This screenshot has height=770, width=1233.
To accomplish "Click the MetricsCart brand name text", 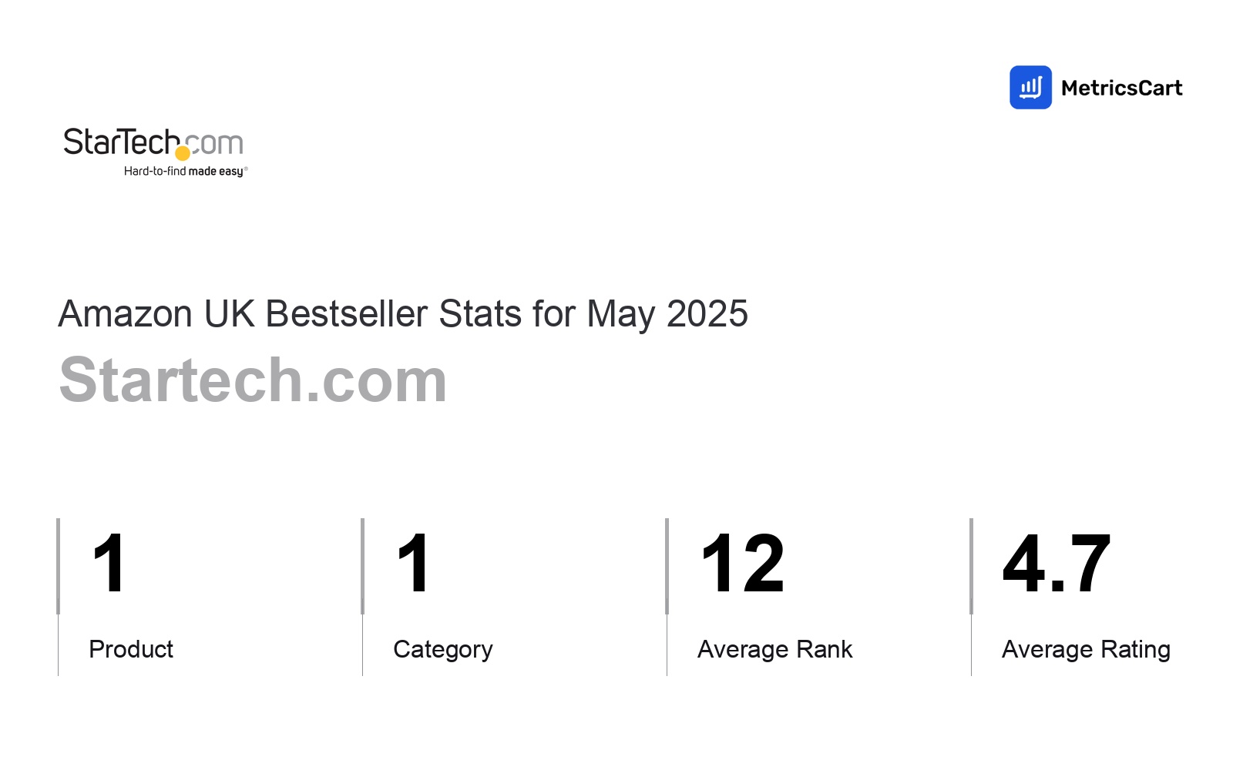I will (x=1121, y=88).
